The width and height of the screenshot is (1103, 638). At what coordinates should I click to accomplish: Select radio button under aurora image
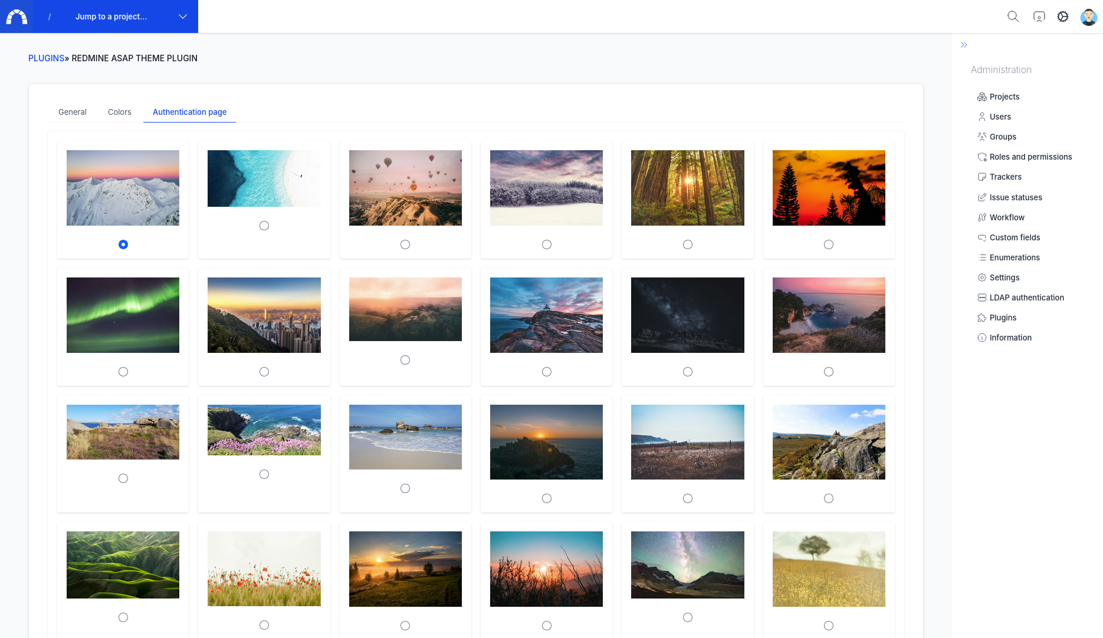(x=123, y=372)
